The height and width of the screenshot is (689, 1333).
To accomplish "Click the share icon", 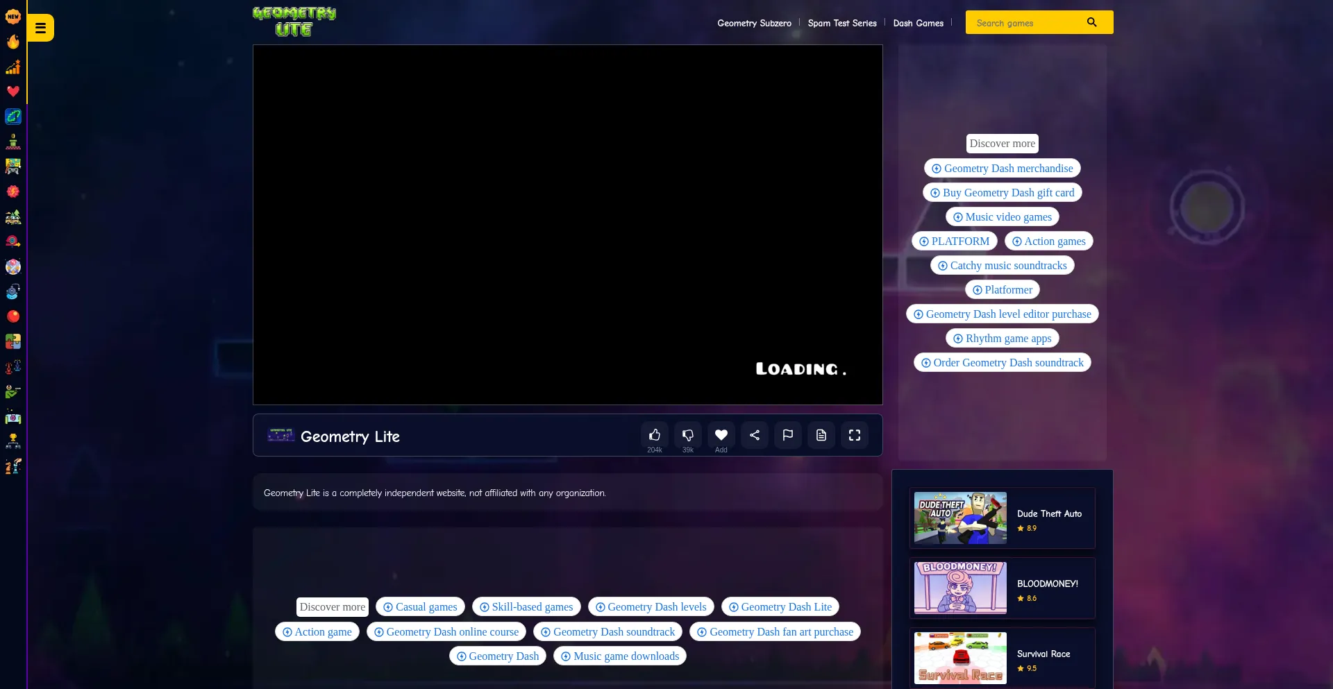I will pyautogui.click(x=754, y=435).
